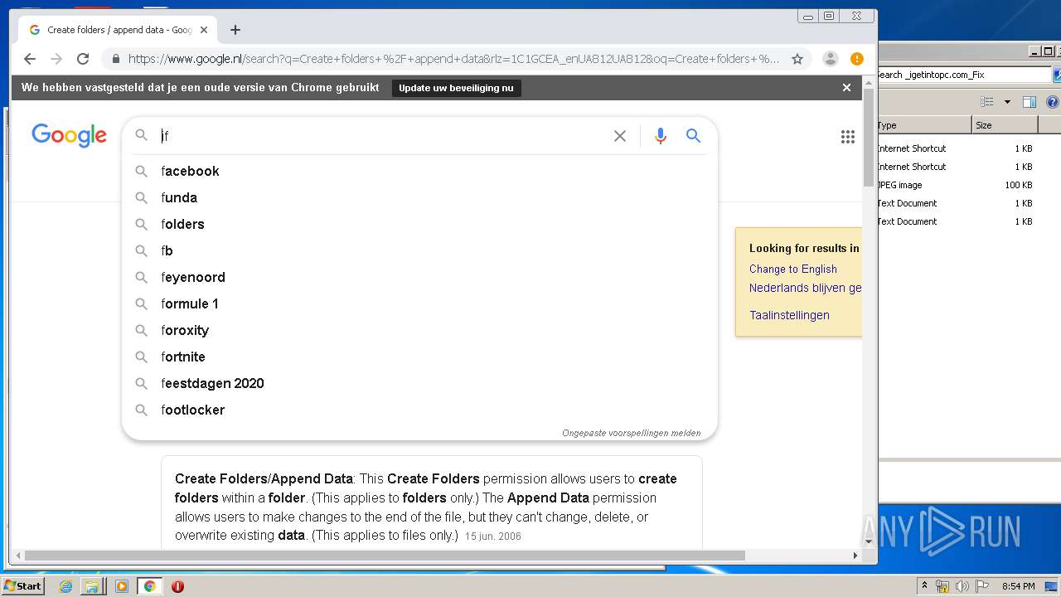This screenshot has width=1061, height=597.
Task: Reload the page in Chrome
Action: click(83, 59)
